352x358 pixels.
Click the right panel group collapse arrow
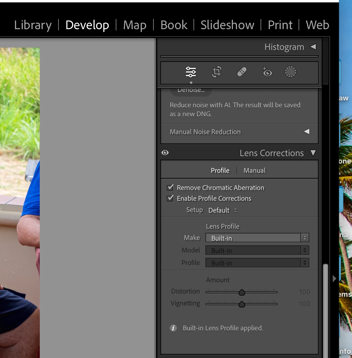pos(334,279)
